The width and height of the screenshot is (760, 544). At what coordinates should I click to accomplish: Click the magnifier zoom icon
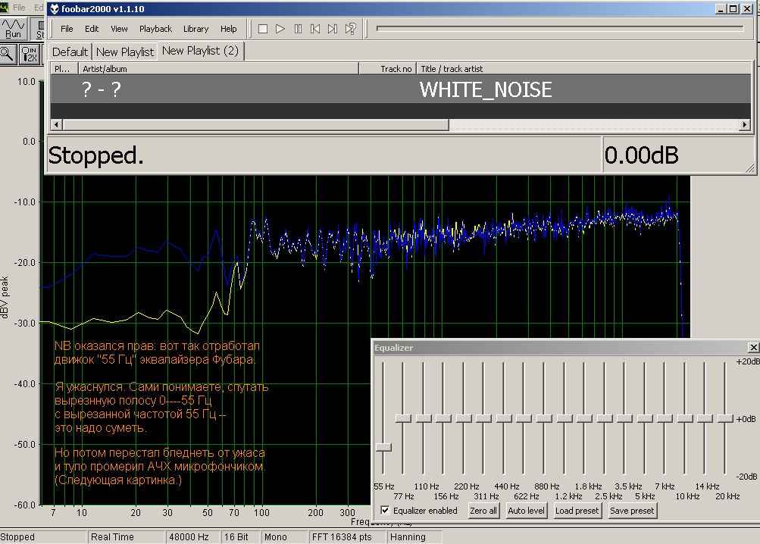7,53
